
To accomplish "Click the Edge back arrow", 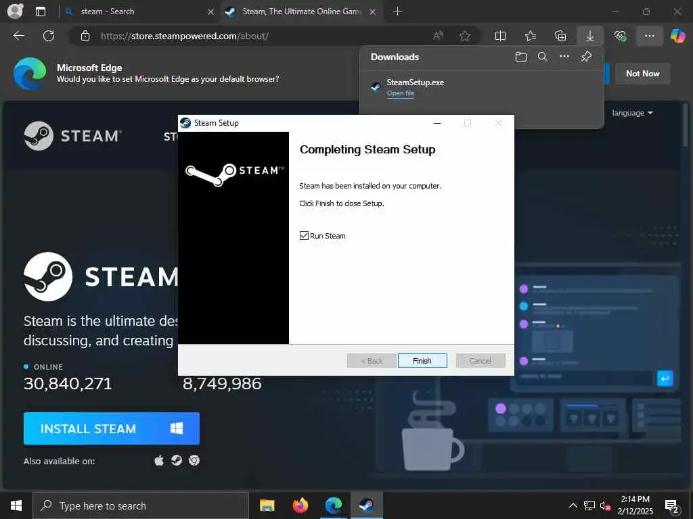I will tap(18, 36).
